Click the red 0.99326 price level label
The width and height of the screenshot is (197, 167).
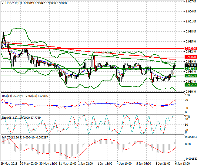(191, 49)
